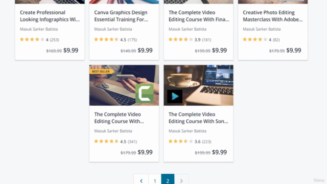
Task: Click the author name under the Canva course
Action: [x=113, y=29]
